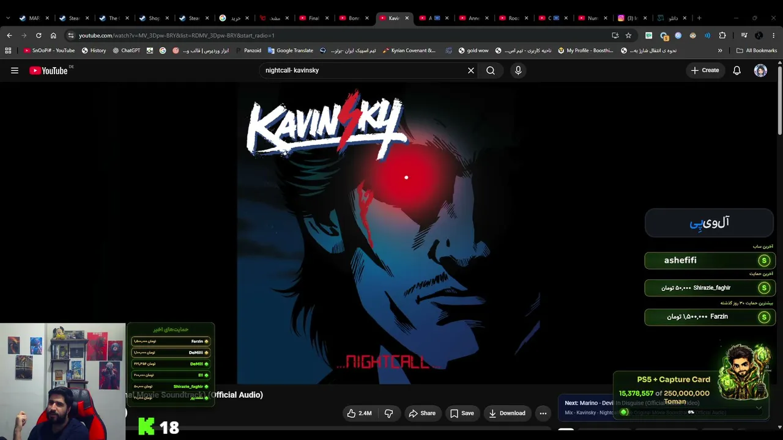Open the Chrome apps grid shortcut
783x440 pixels.
click(8, 51)
